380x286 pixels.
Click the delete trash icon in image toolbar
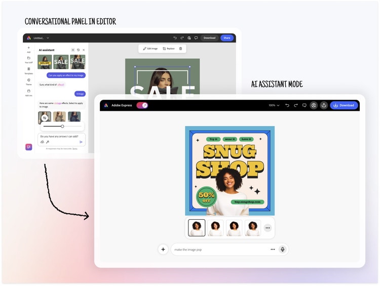click(x=180, y=49)
